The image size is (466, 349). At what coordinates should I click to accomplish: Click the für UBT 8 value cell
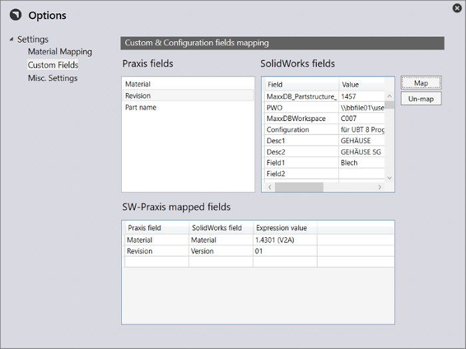361,130
